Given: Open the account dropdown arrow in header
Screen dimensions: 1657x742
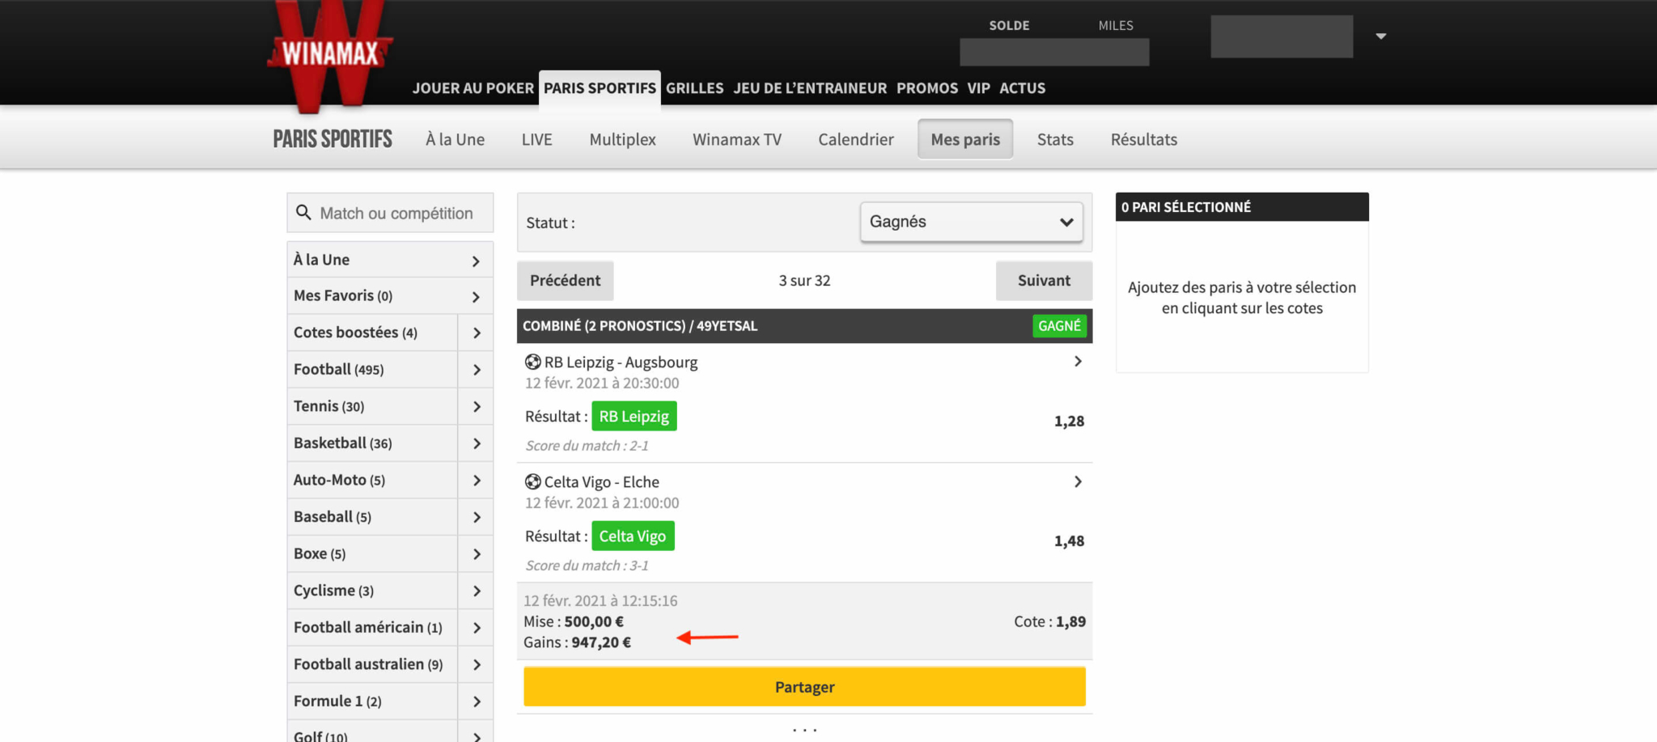Looking at the screenshot, I should click(x=1381, y=36).
